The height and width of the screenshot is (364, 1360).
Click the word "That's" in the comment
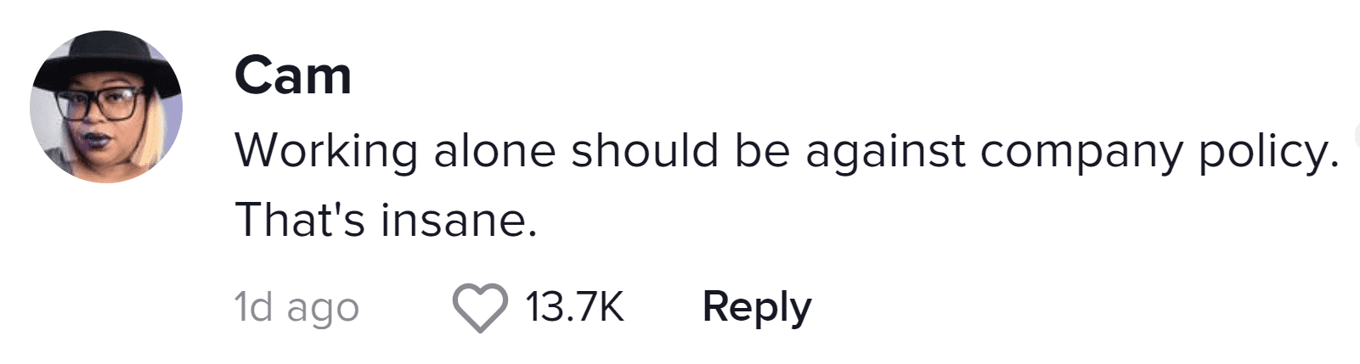coord(300,221)
